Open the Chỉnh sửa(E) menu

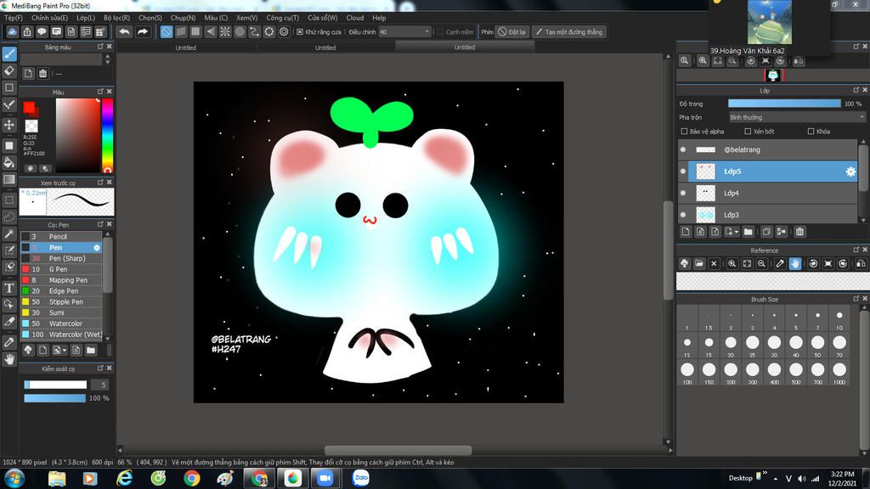coord(49,18)
